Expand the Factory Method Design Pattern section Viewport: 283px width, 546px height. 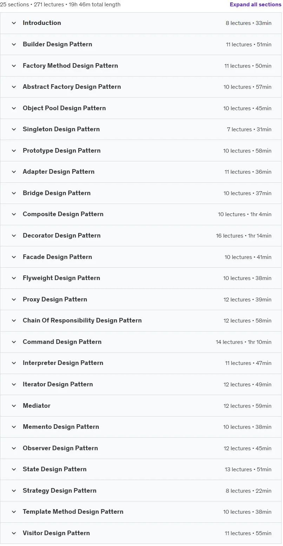point(141,66)
